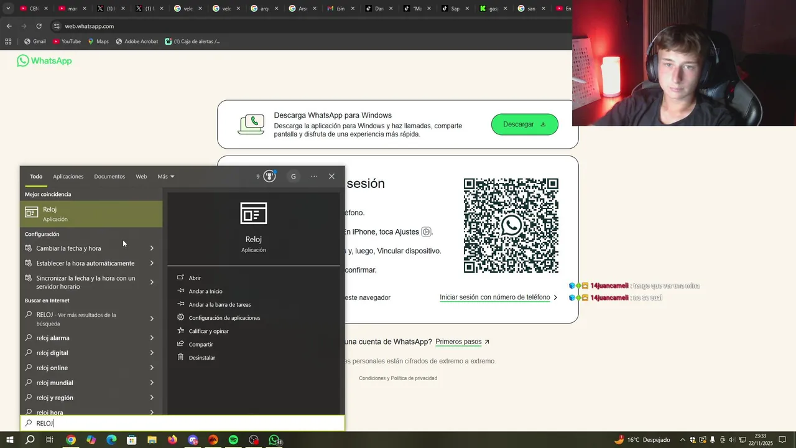Image resolution: width=796 pixels, height=448 pixels.
Task: Click the volume icon in system tray
Action: pos(732,440)
